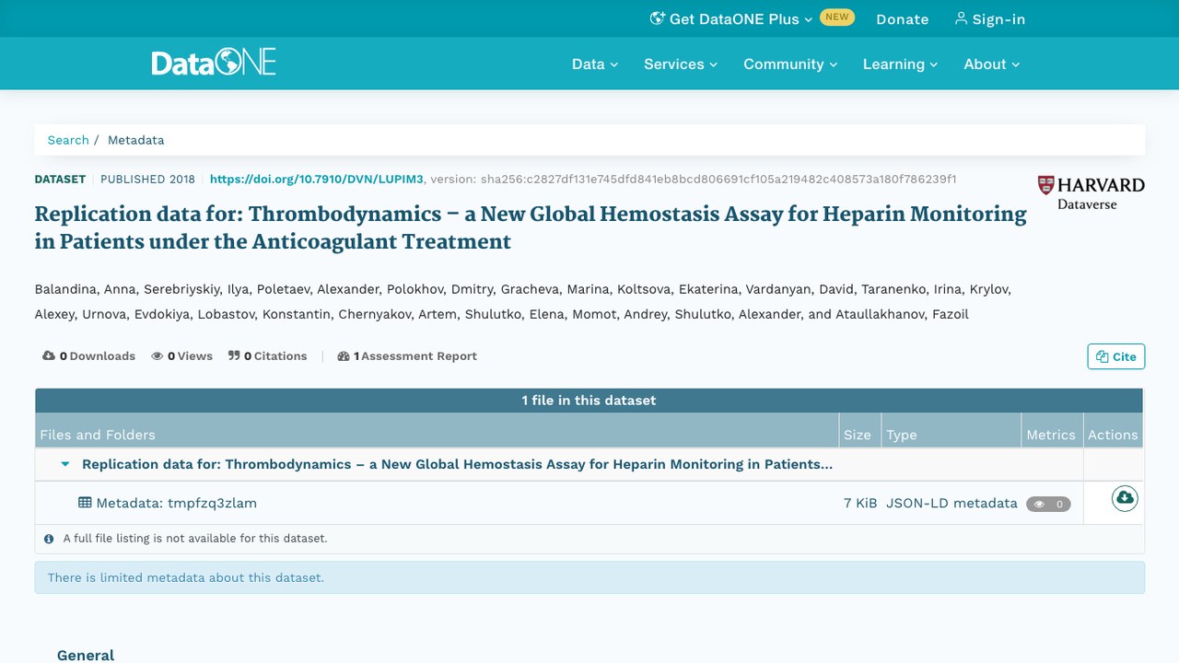Open the Data dropdown menu
The height and width of the screenshot is (663, 1179).
pos(595,64)
